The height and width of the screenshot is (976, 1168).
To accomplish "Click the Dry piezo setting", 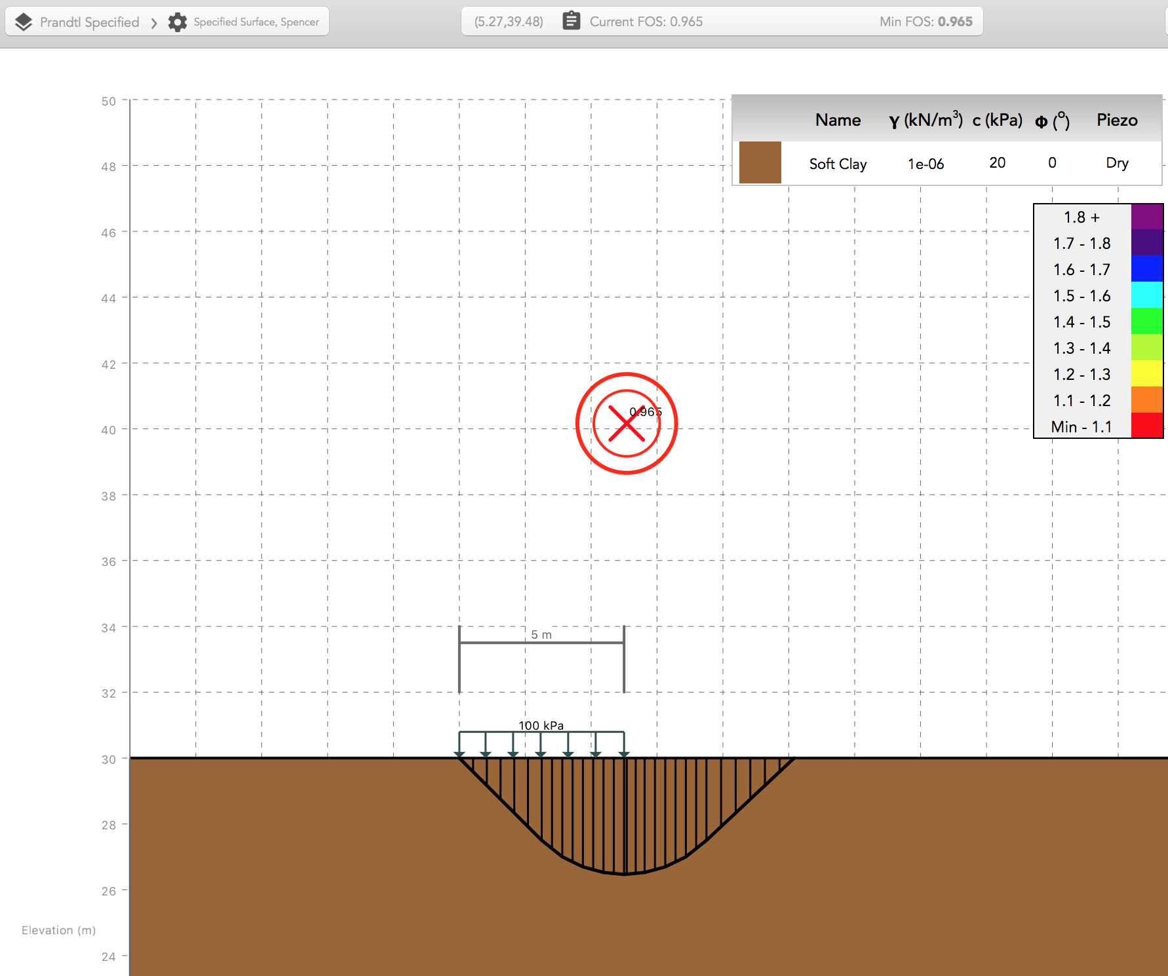I will click(x=1117, y=163).
